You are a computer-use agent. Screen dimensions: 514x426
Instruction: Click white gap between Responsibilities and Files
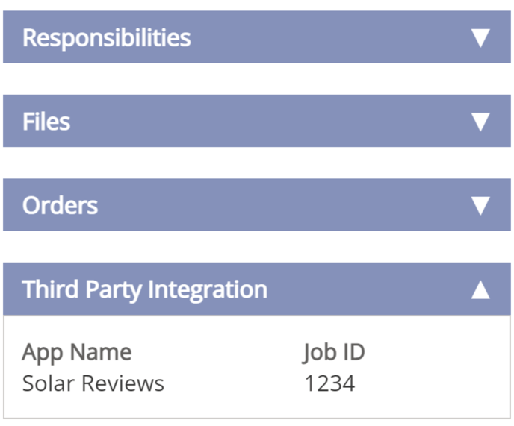[x=257, y=79]
